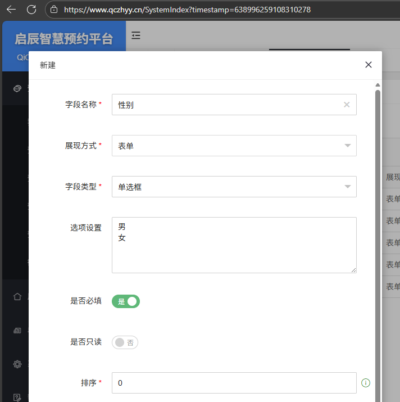Click the chat bubble icon in the sidebar
This screenshot has width=400, height=402.
pyautogui.click(x=17, y=89)
